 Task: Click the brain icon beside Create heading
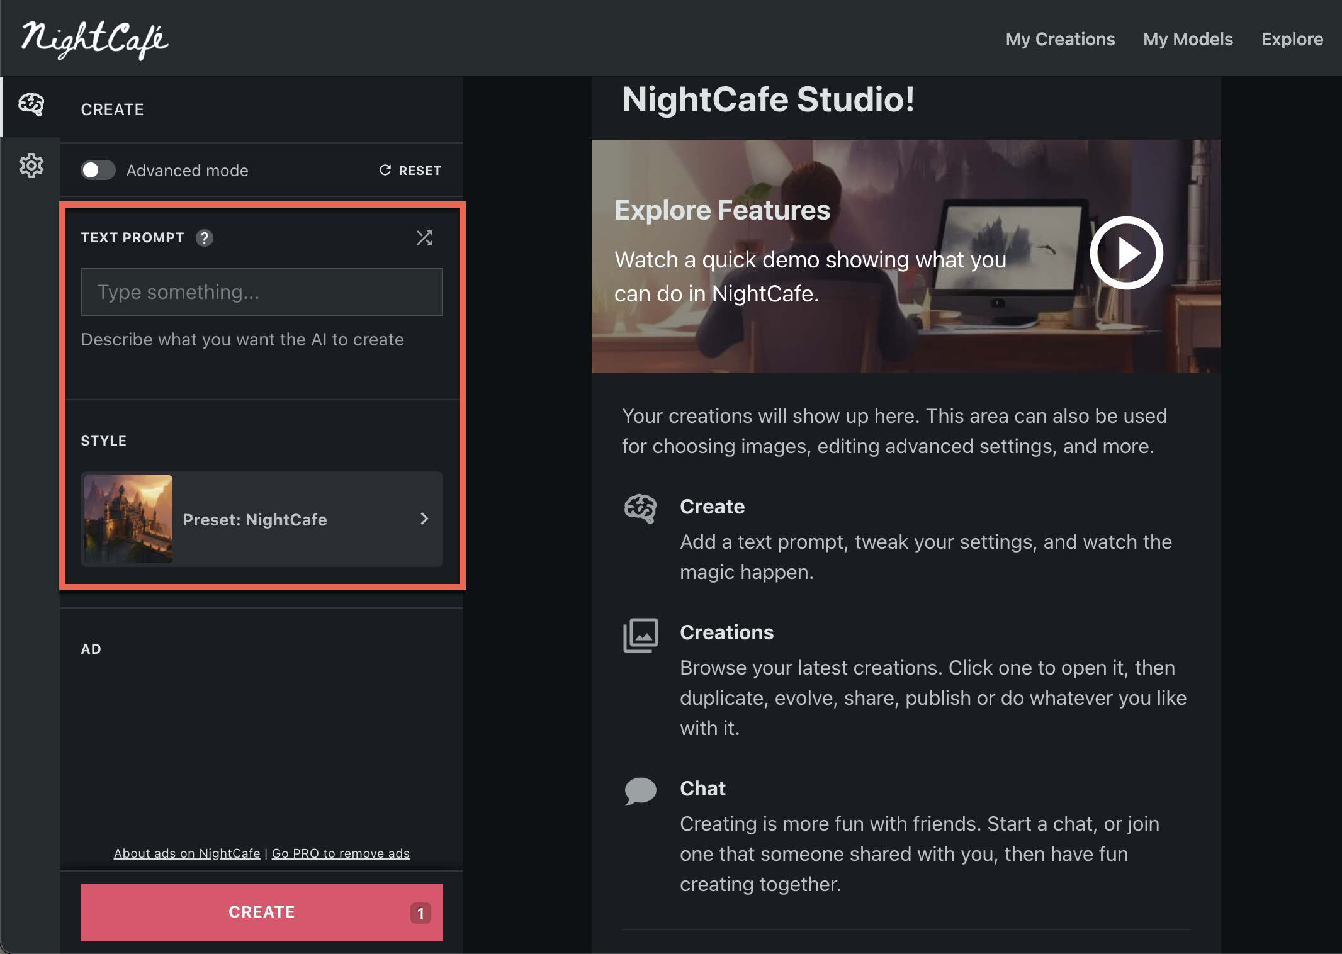click(x=640, y=508)
